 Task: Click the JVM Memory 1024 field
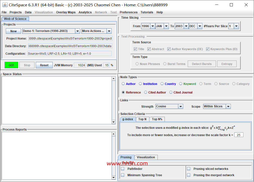point(80,65)
